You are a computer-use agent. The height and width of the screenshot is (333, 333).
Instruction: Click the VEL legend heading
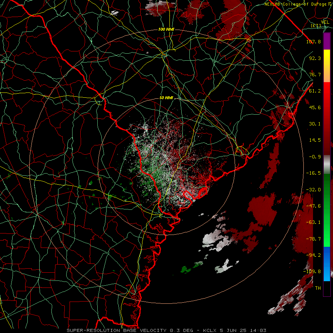(x=325, y=22)
